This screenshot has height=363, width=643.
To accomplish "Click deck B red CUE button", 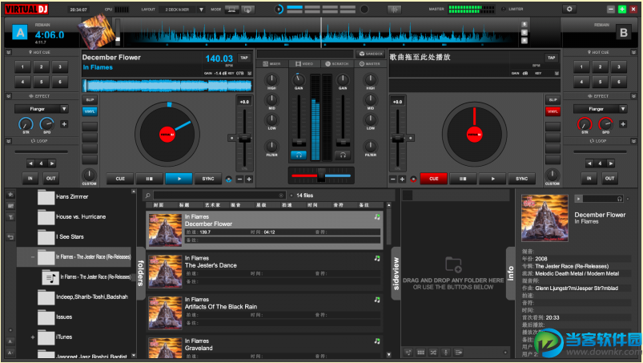I will tap(434, 179).
